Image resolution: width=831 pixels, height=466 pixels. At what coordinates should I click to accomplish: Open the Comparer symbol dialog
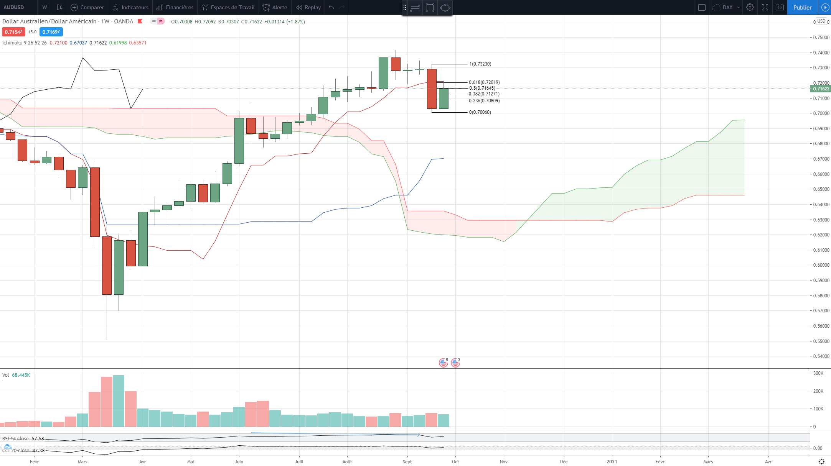pos(87,7)
